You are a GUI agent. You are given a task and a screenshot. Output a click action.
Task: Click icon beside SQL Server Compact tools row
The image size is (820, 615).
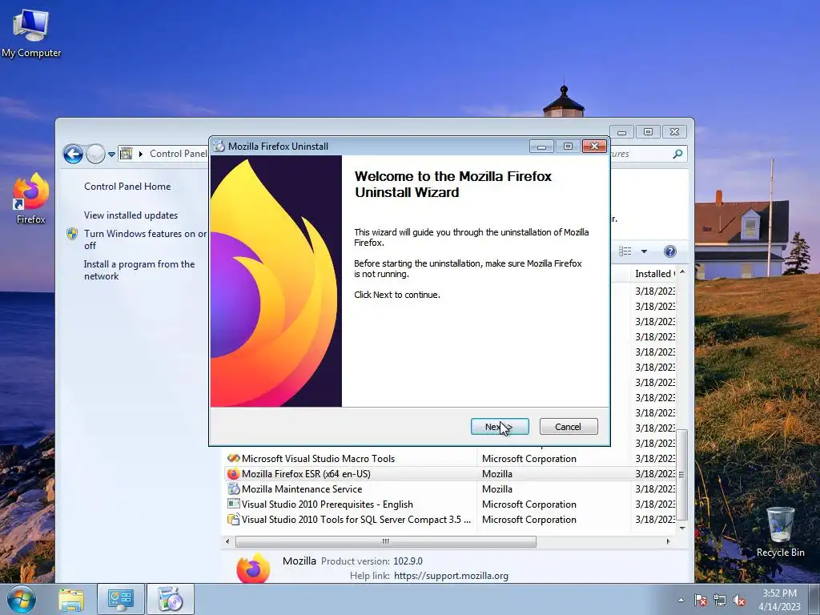[x=233, y=519]
